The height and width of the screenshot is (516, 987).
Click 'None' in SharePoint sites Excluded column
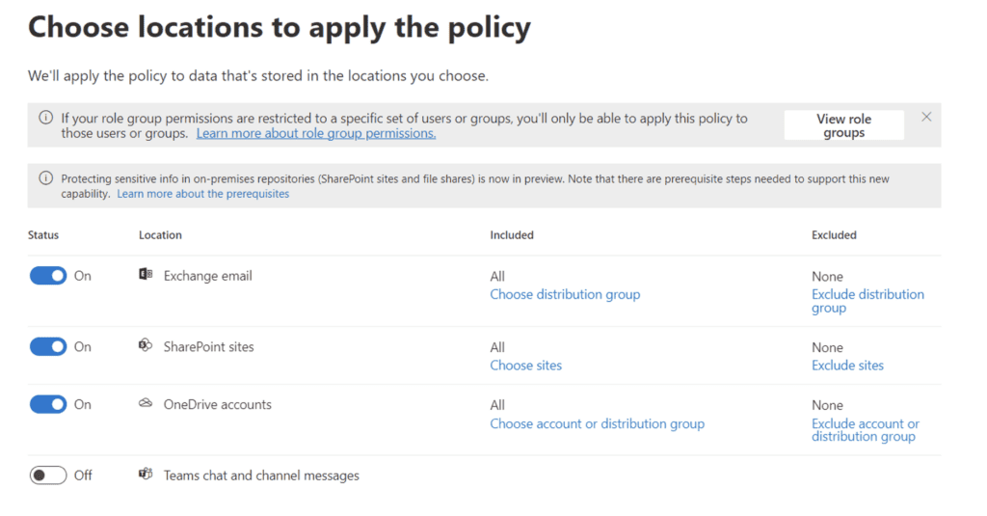pyautogui.click(x=827, y=348)
